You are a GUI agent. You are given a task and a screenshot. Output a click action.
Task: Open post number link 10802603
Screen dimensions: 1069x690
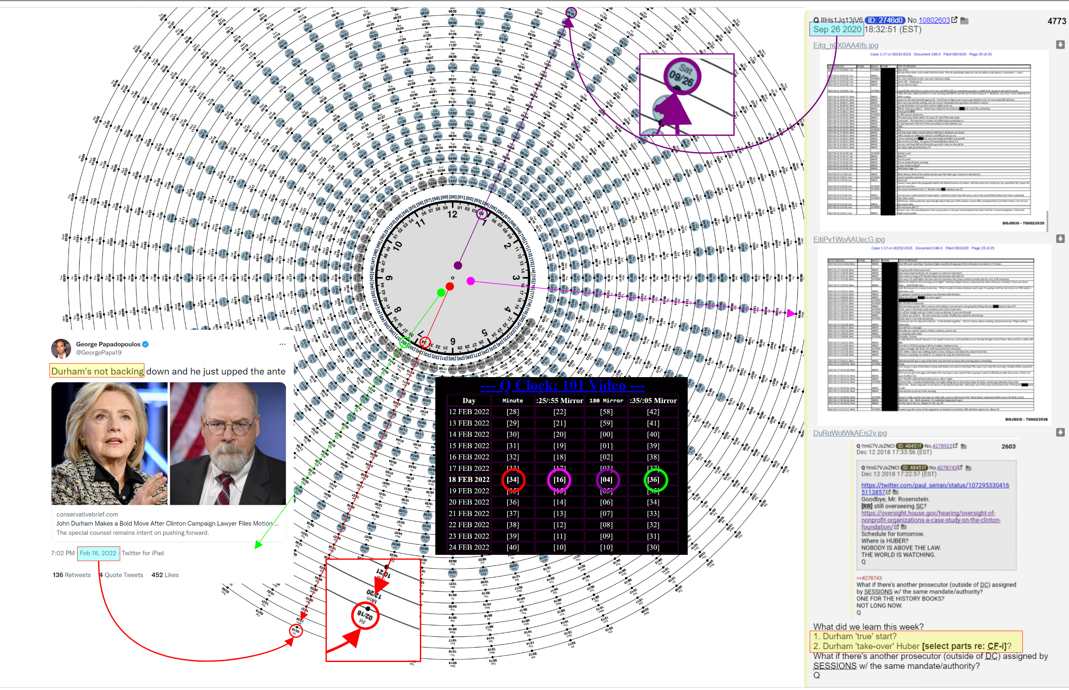click(934, 20)
